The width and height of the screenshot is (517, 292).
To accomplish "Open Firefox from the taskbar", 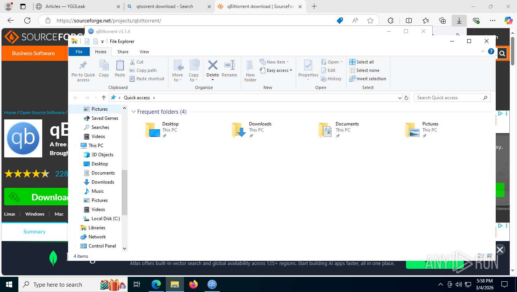I will pos(193,284).
